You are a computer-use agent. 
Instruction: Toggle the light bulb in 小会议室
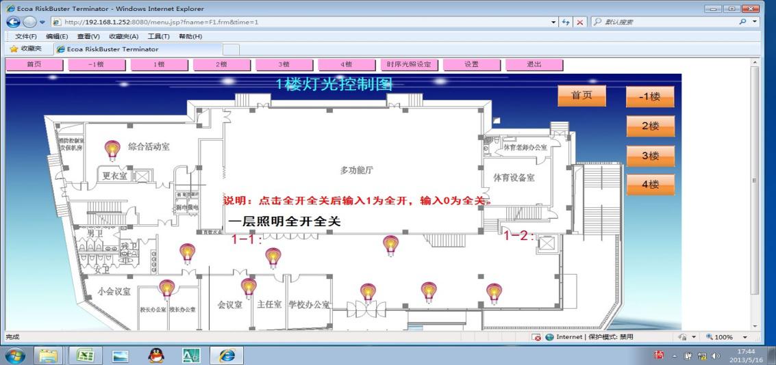(x=166, y=288)
